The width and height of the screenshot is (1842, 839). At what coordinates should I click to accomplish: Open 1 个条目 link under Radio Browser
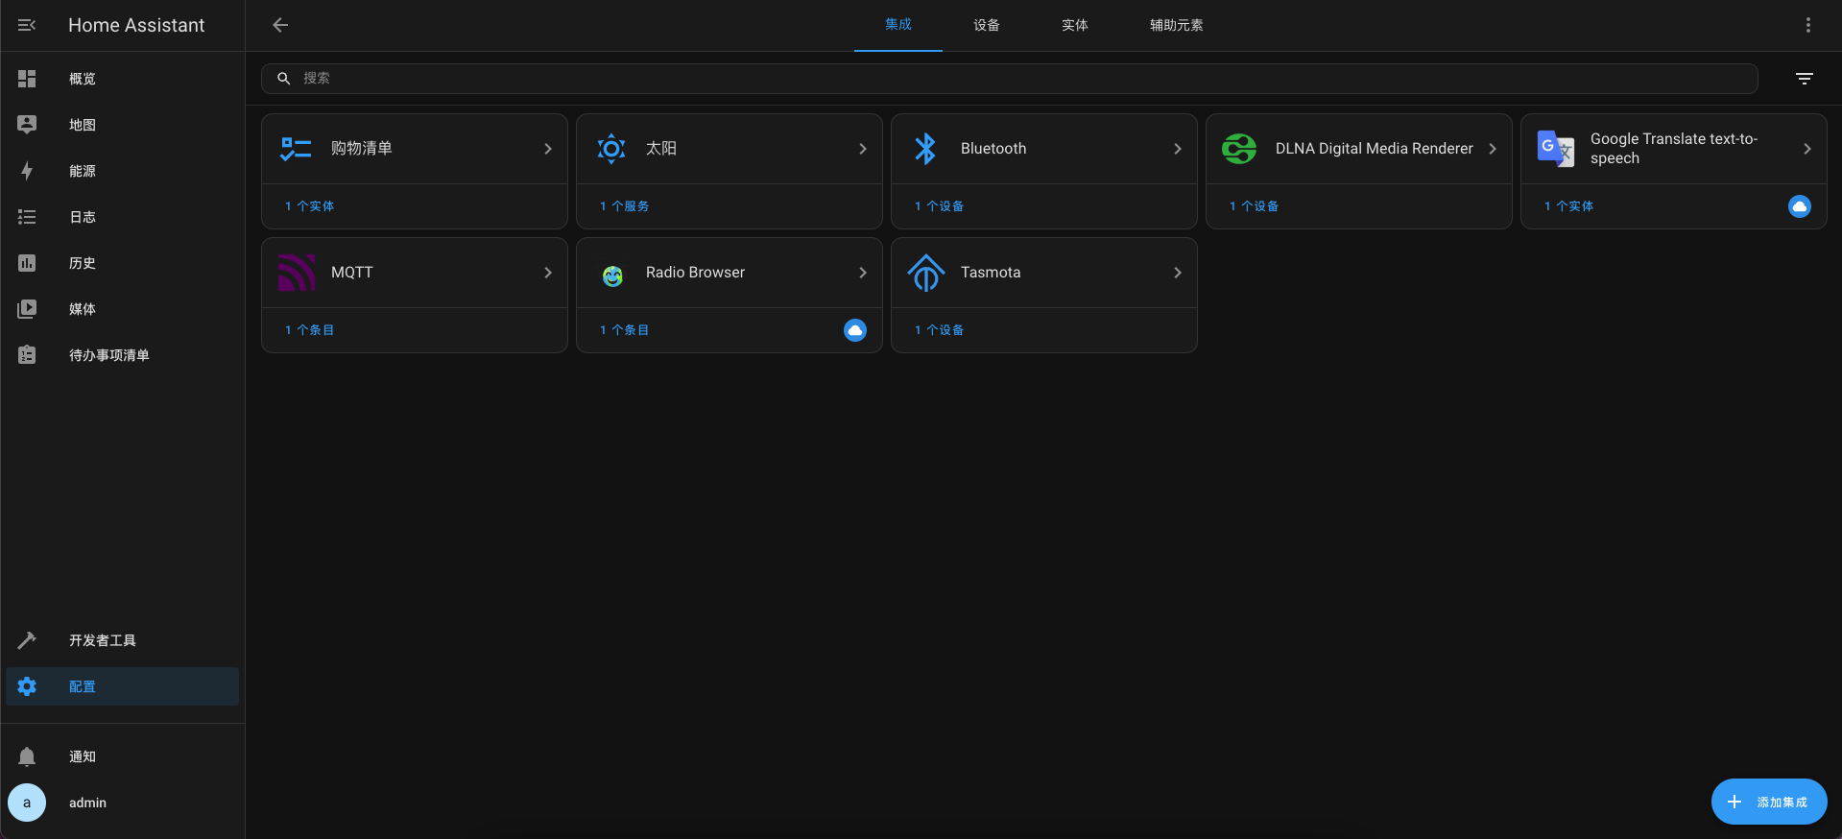[x=624, y=330]
